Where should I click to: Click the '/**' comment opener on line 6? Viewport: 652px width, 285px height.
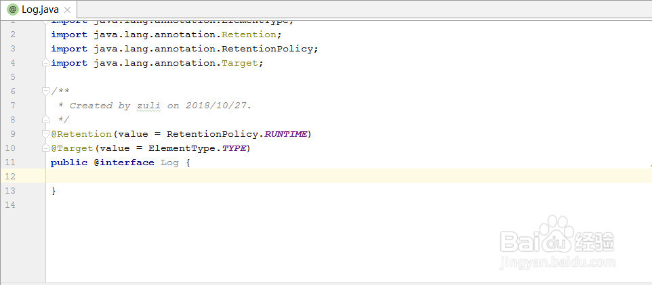[x=61, y=91]
